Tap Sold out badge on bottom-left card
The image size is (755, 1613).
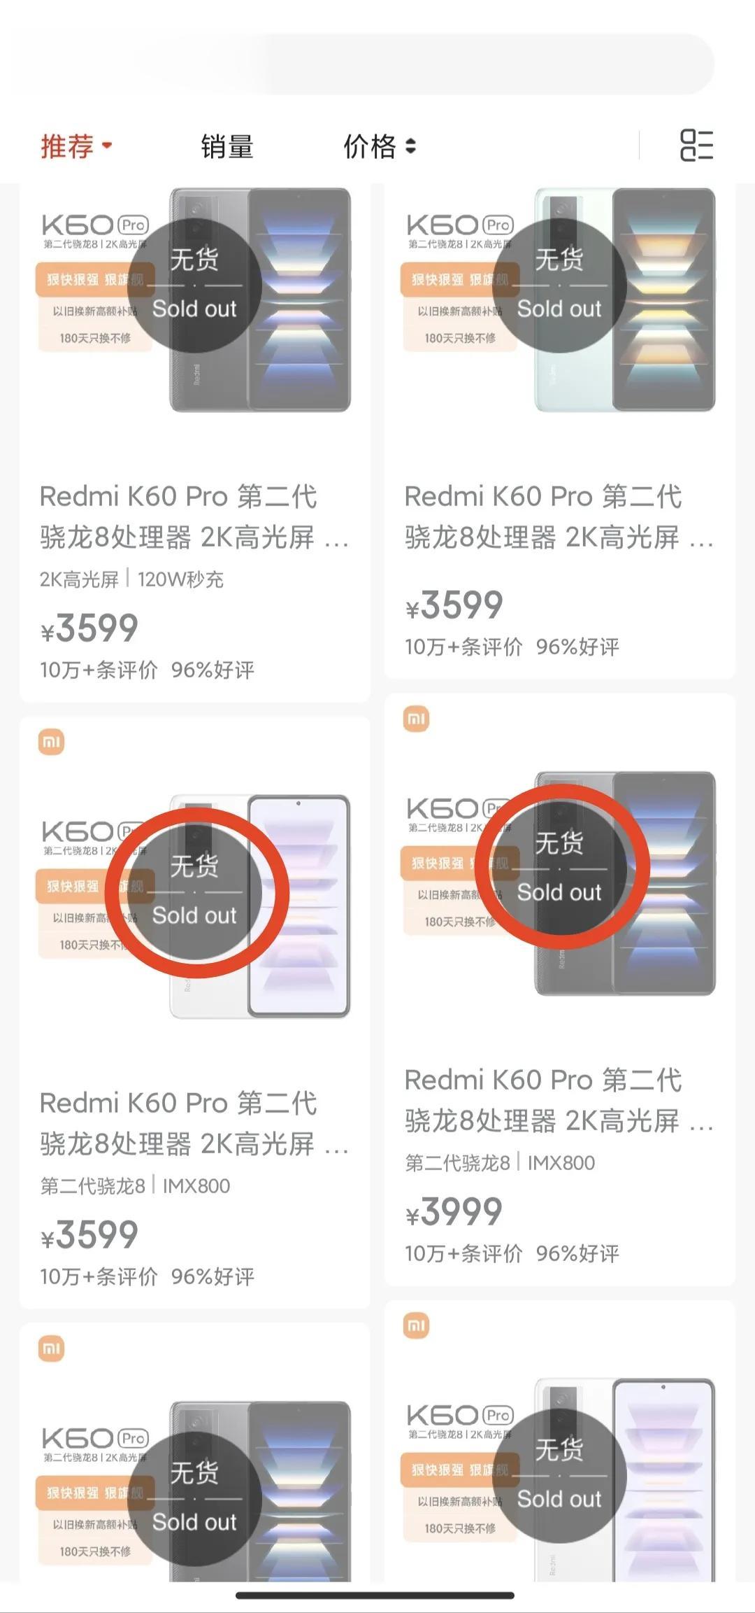(195, 1499)
